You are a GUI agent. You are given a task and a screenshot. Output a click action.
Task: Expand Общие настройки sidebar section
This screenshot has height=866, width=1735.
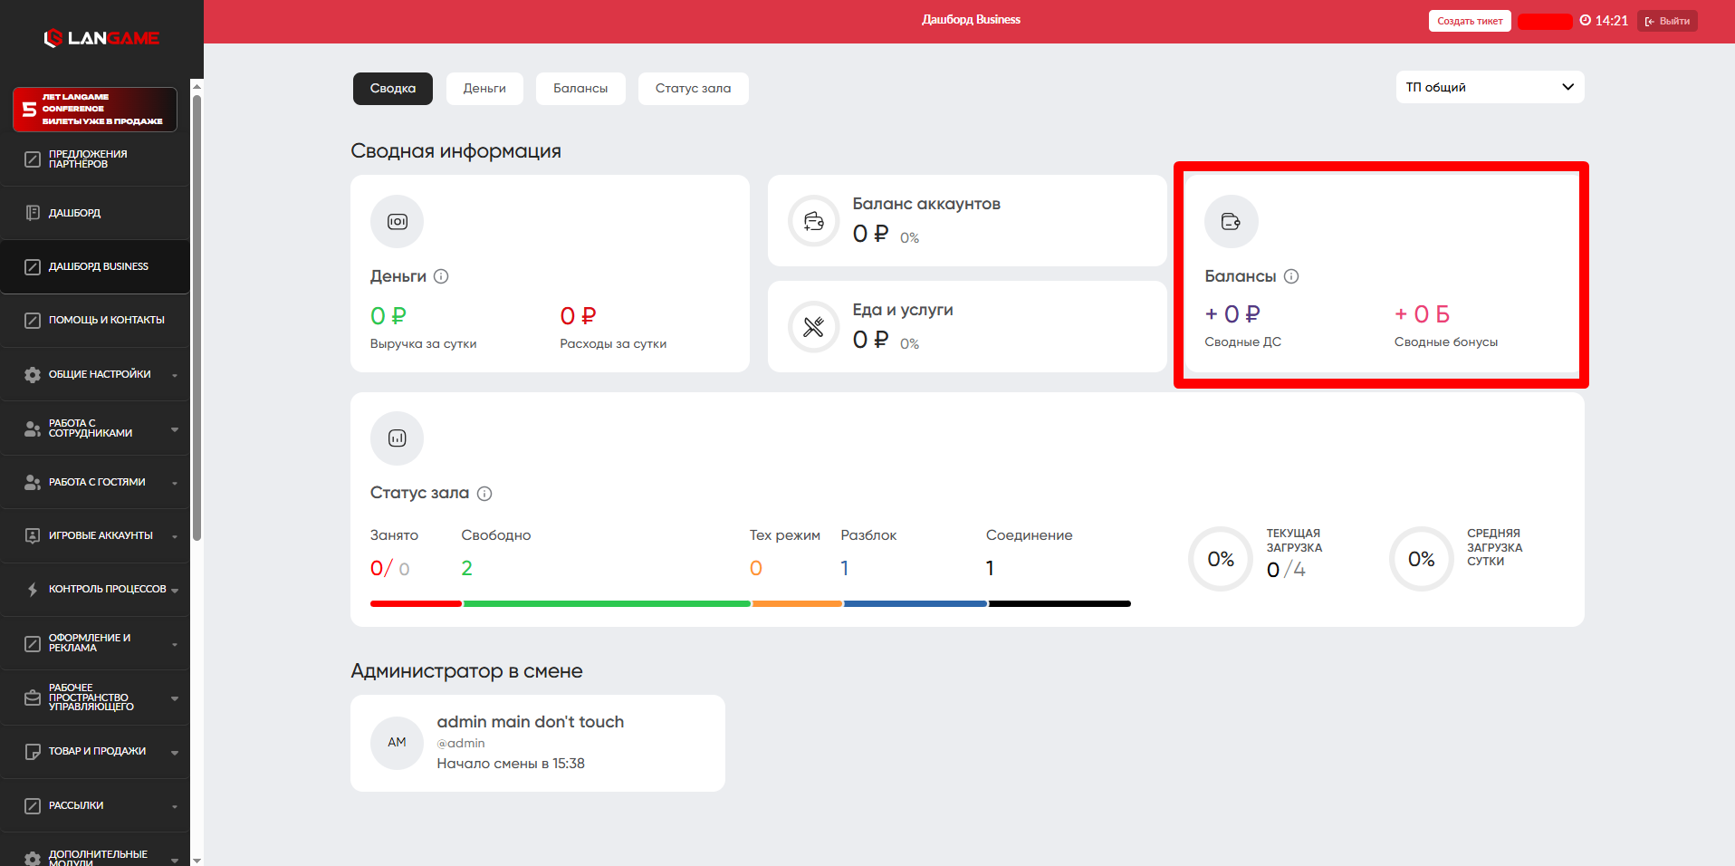(100, 374)
